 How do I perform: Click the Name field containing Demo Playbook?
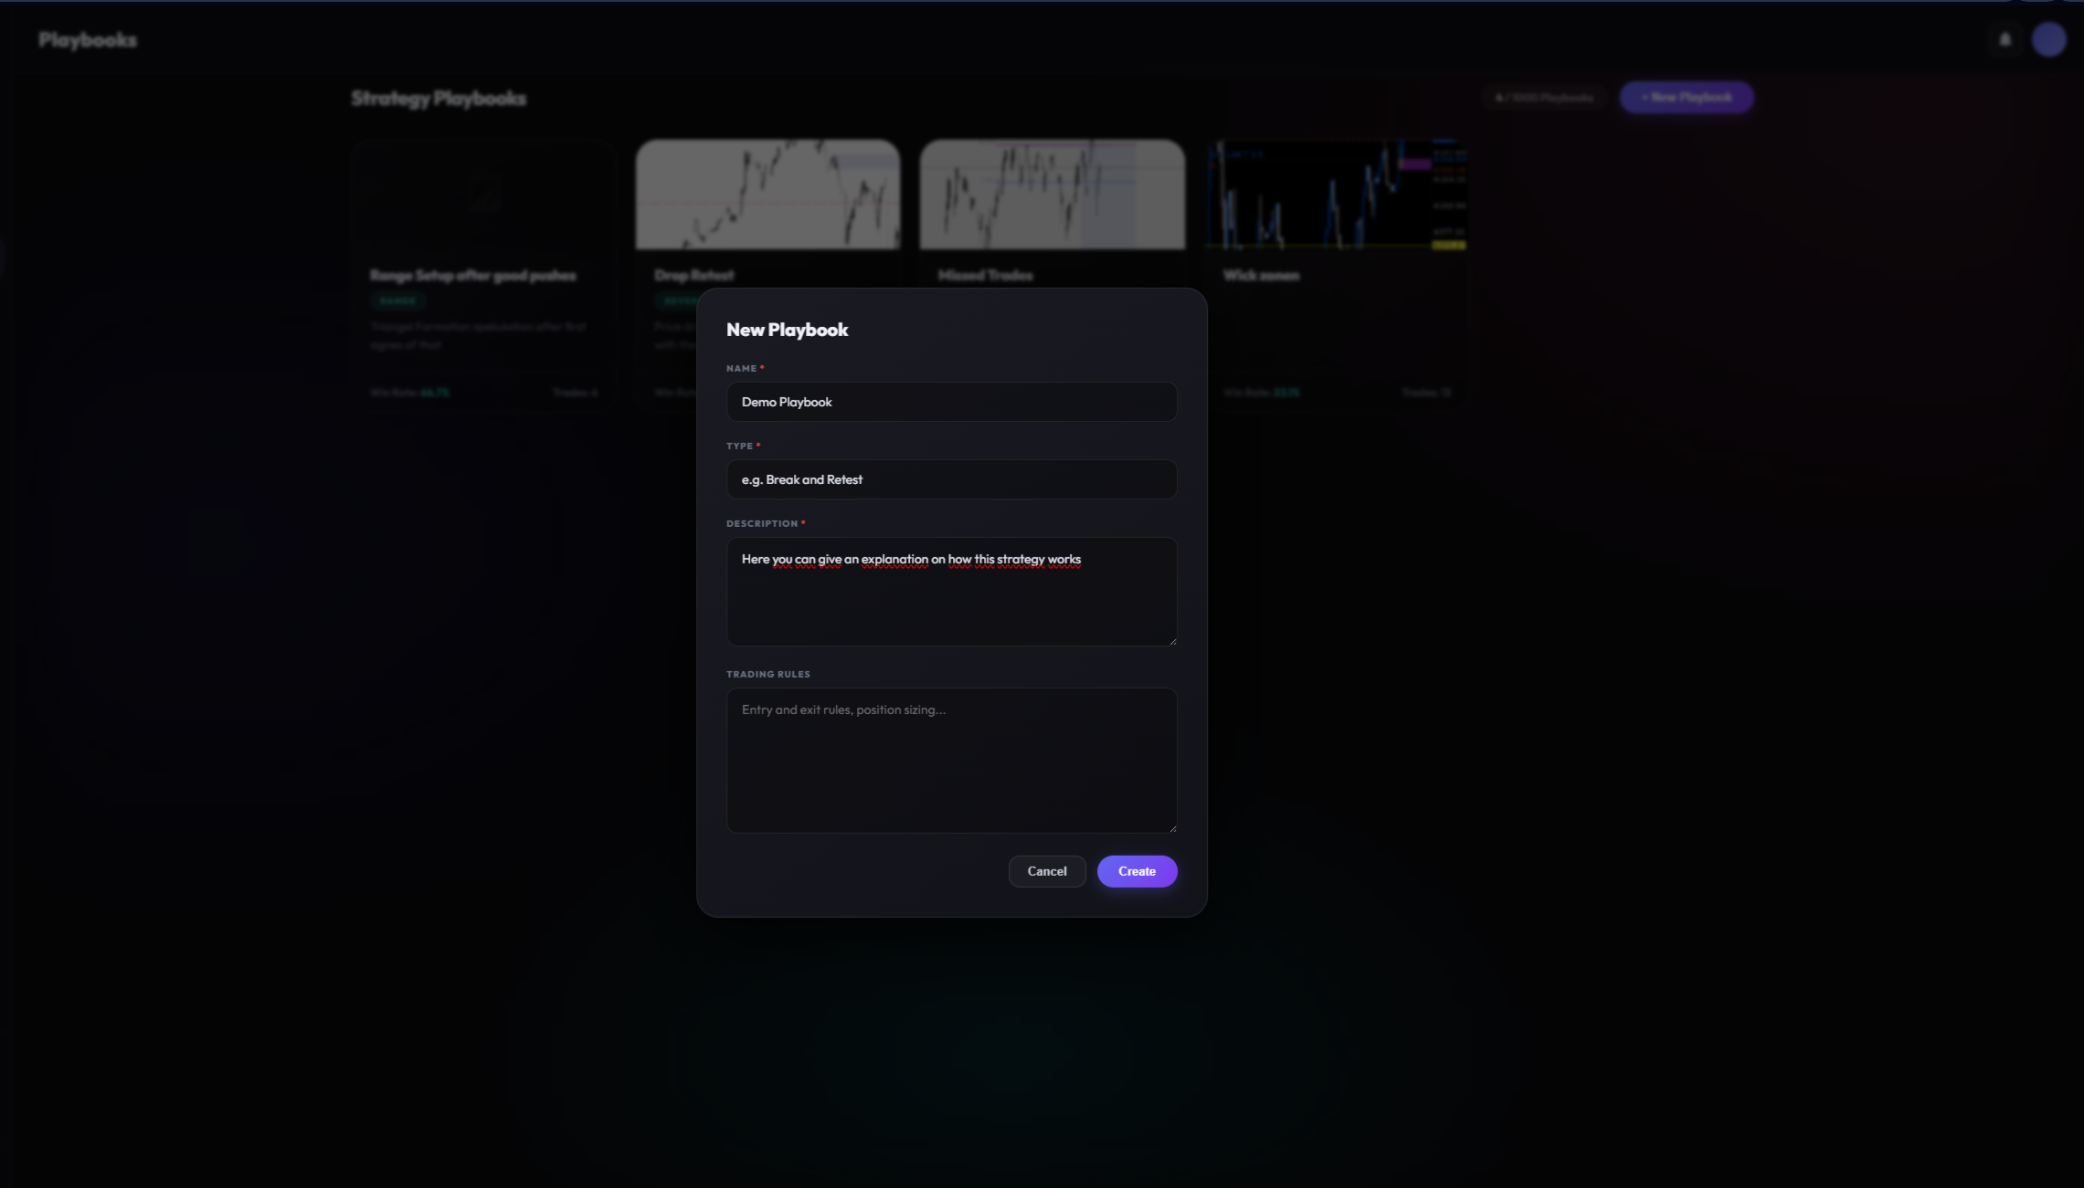tap(951, 402)
